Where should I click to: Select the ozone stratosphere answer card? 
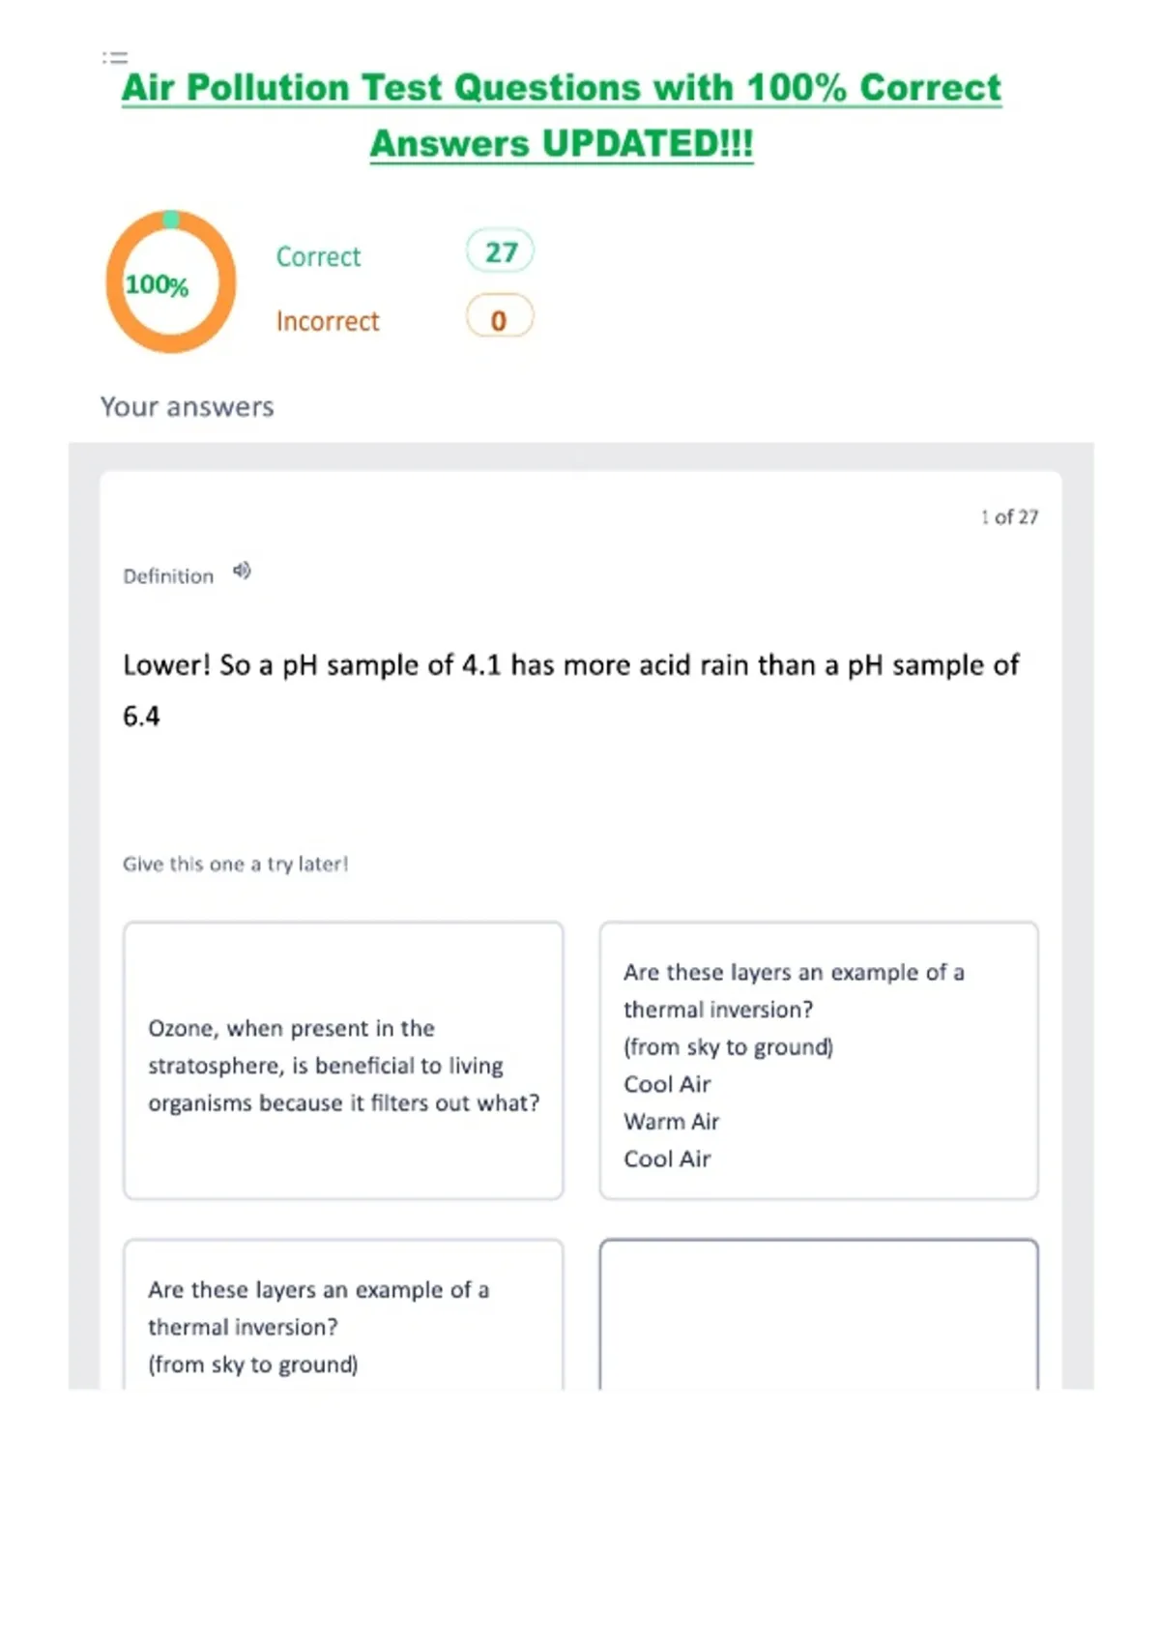pyautogui.click(x=343, y=1061)
